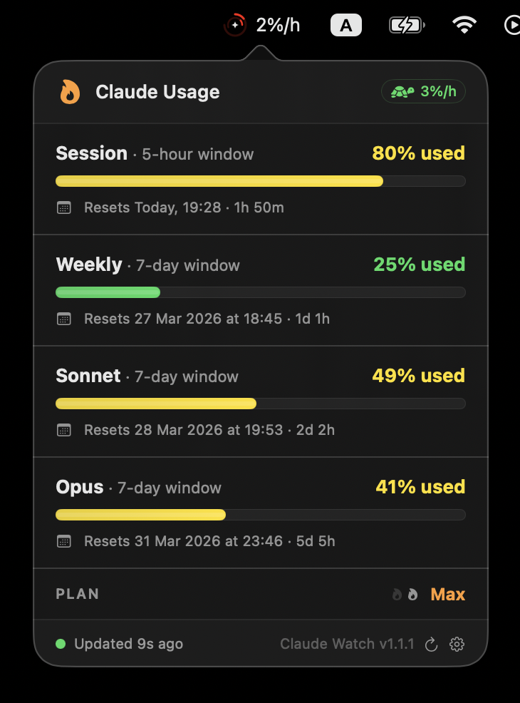The image size is (520, 703).
Task: Click the turtle badge showing 3%/h
Action: tap(423, 91)
